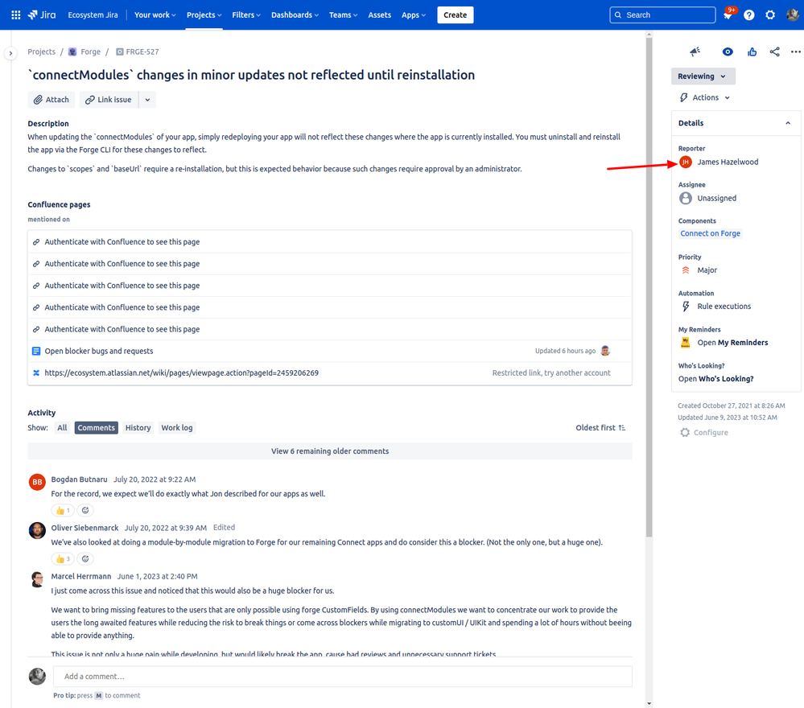Add reaction to Bogdan Butnaru's comment

click(x=85, y=510)
